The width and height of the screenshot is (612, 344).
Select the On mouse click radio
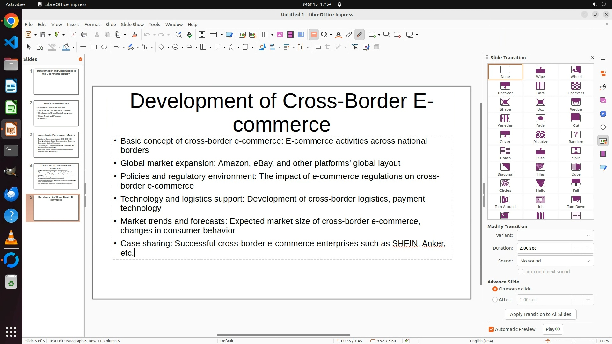click(495, 289)
